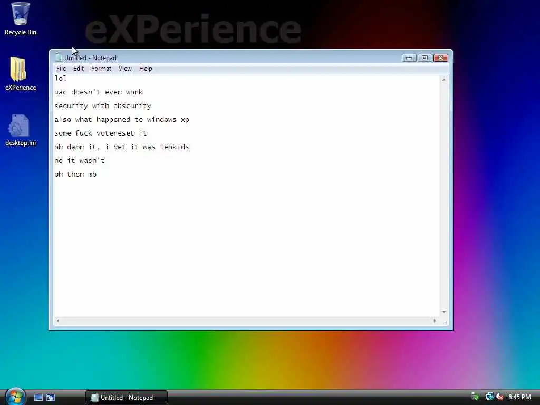Open the Help menu in Notepad
This screenshot has width=540, height=405.
click(x=146, y=69)
